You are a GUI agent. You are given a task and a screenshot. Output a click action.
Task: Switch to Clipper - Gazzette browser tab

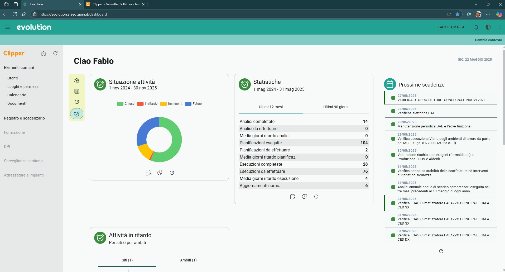pyautogui.click(x=116, y=4)
